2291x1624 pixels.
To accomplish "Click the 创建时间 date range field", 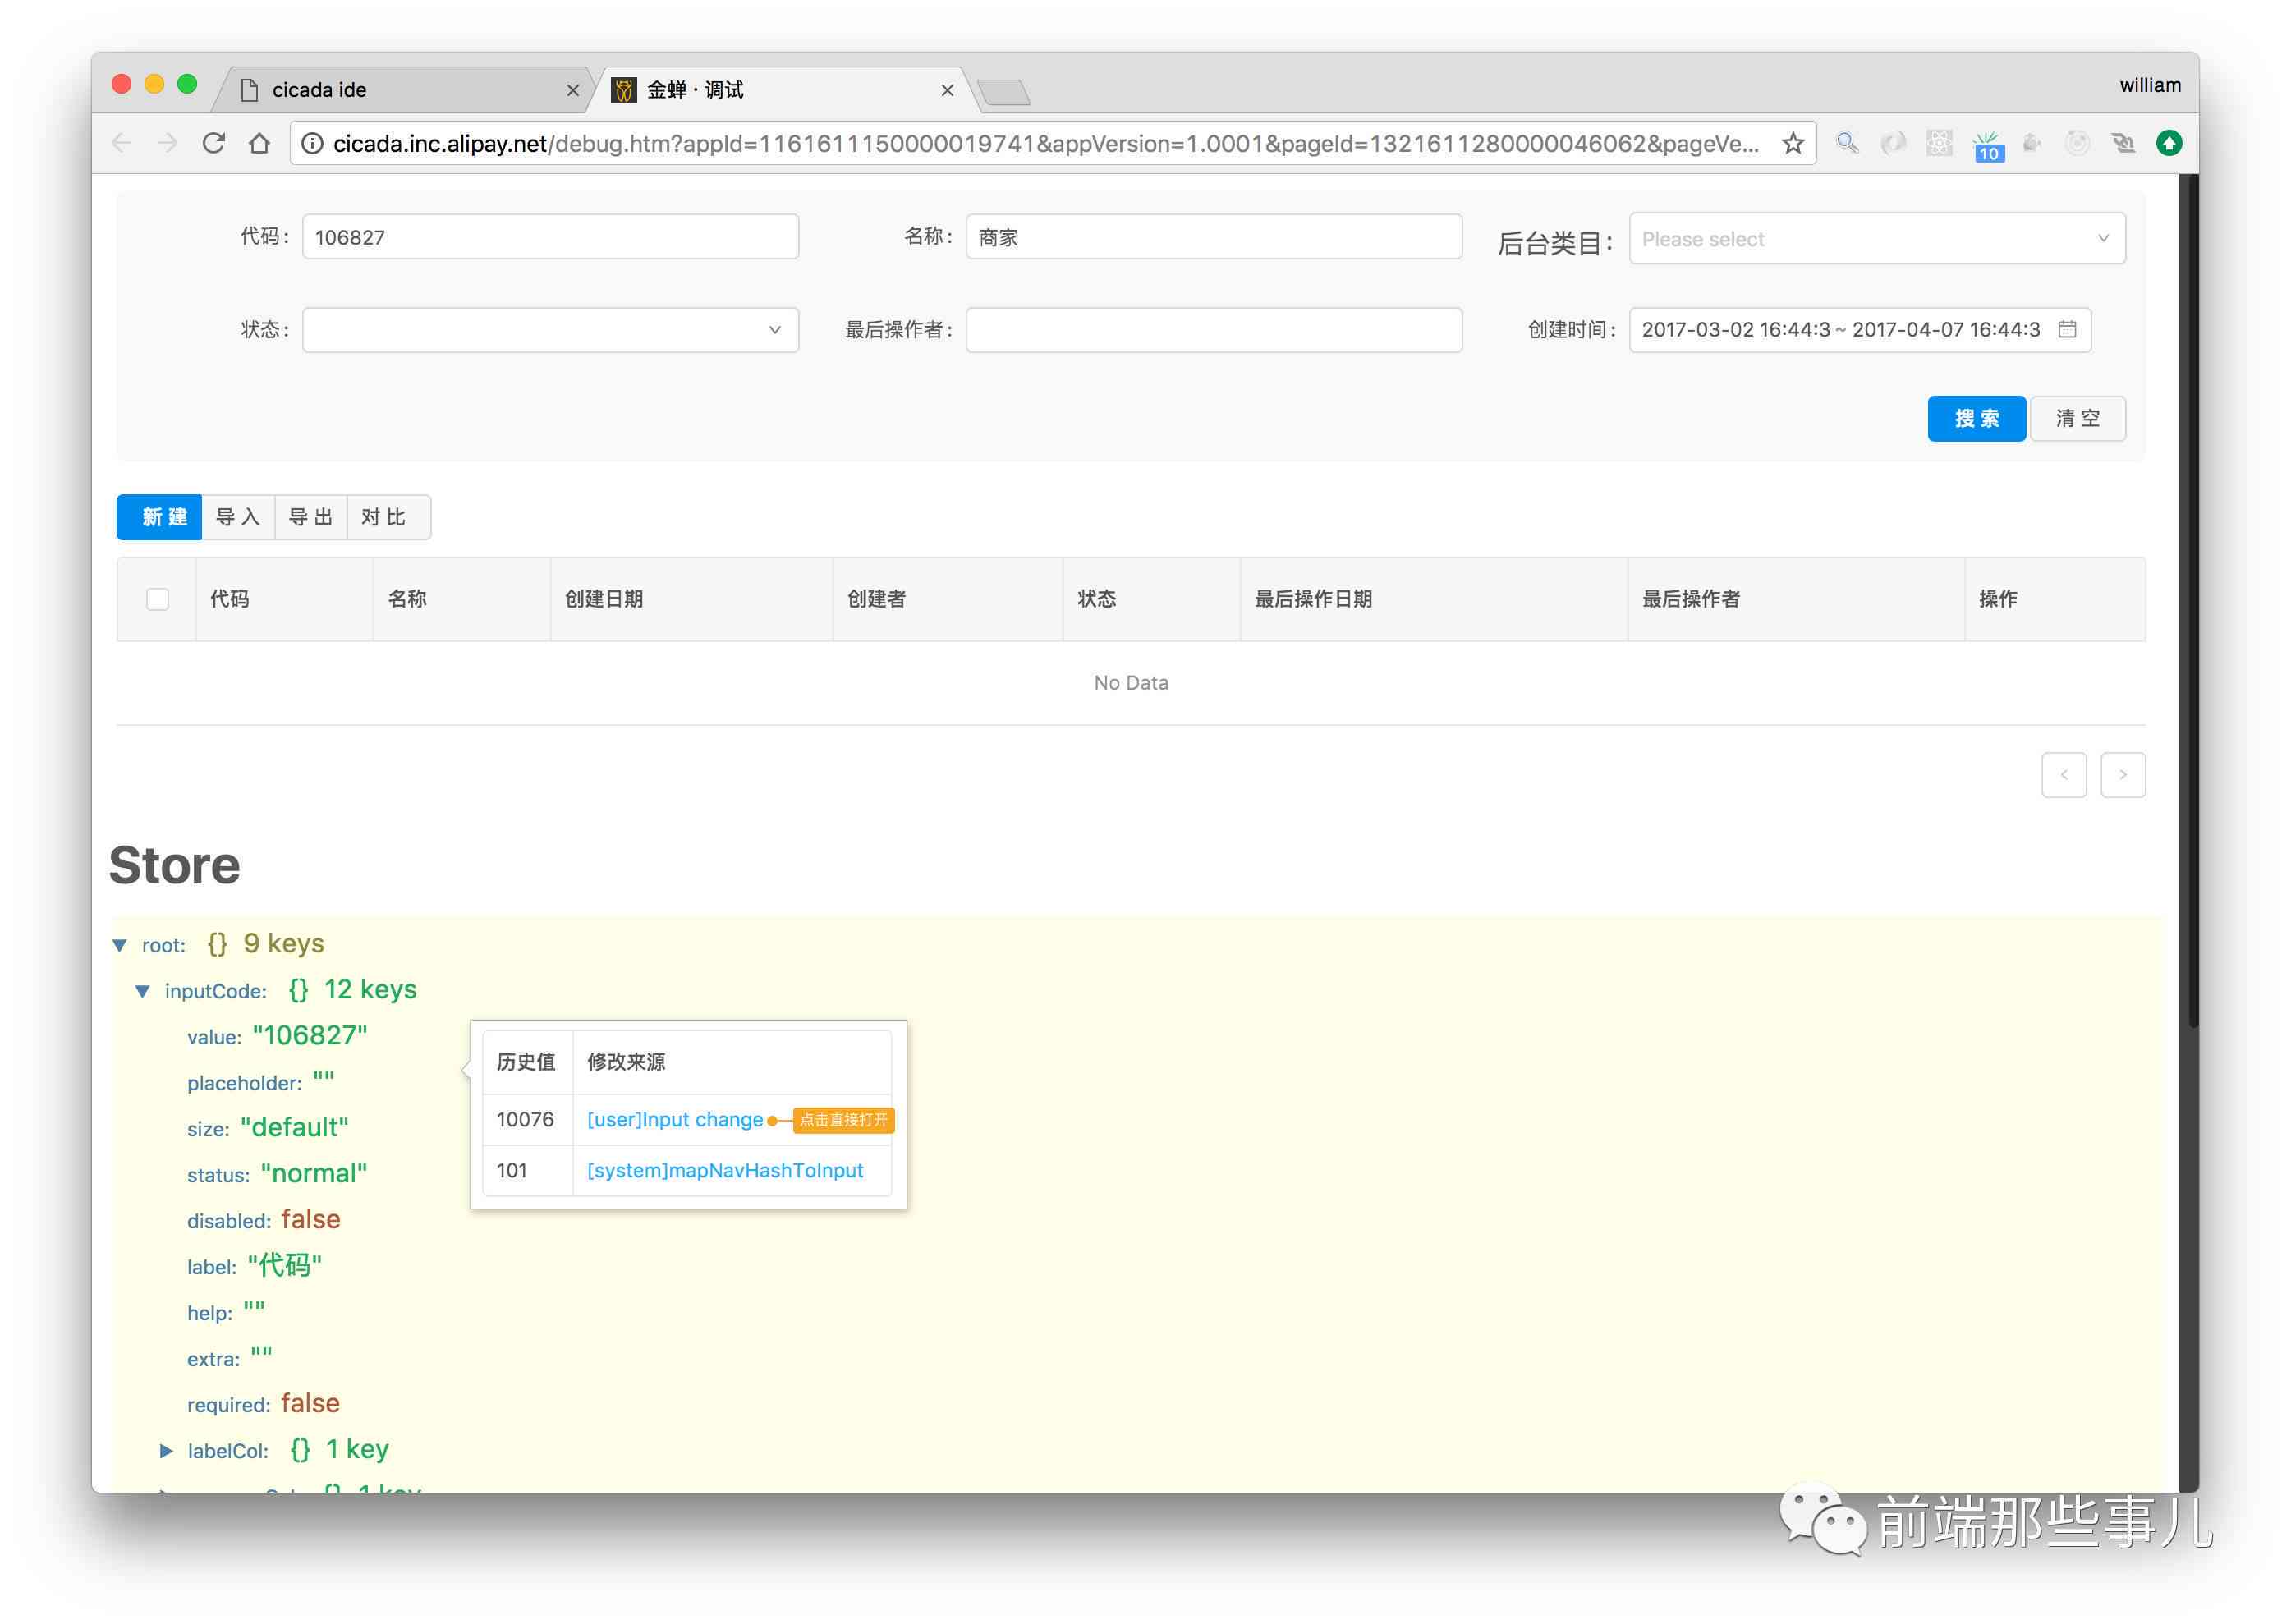I will [1860, 330].
